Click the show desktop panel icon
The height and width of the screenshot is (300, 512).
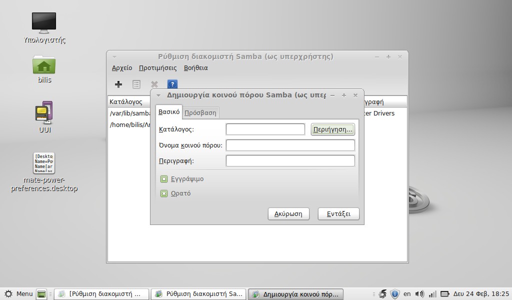click(41, 294)
